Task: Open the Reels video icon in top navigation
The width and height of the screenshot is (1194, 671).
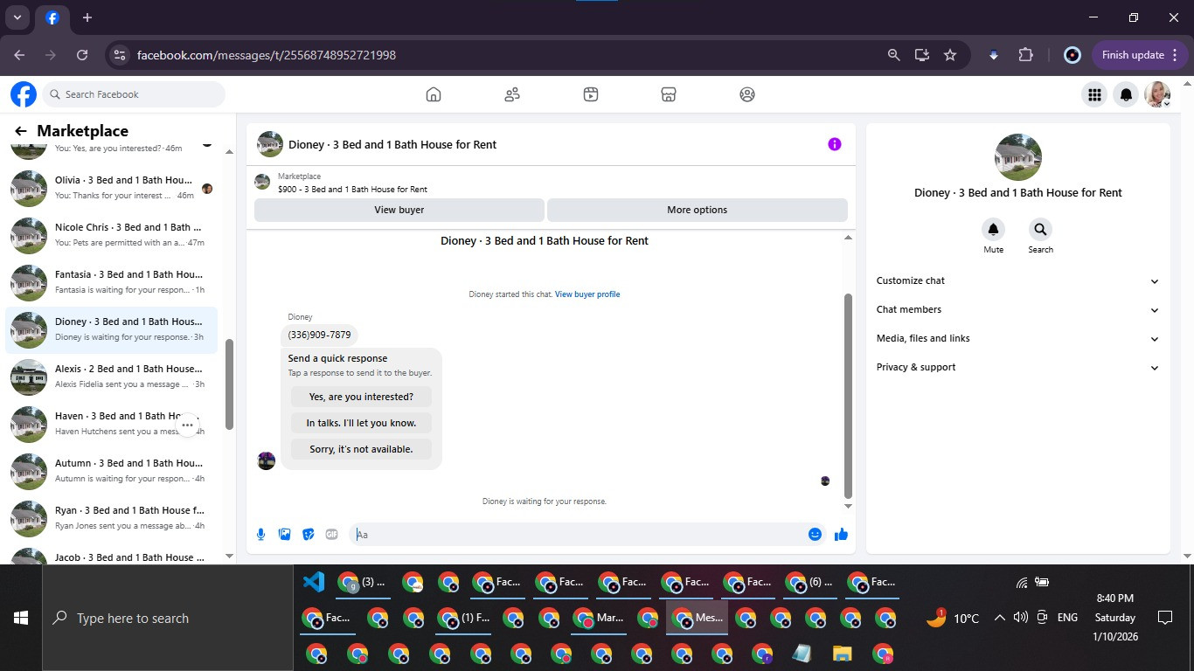Action: coord(591,94)
